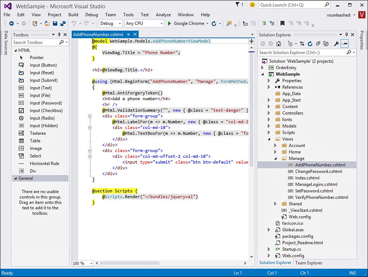
Task: Click Show All Files icon in Solution Explorer
Action: tap(326, 44)
